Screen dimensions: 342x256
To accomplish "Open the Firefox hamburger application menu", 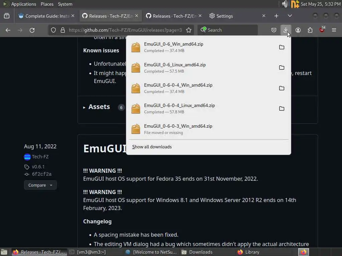I will coord(334,30).
